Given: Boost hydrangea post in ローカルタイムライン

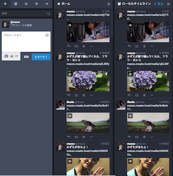Looking at the screenshot, I should 137,95.
